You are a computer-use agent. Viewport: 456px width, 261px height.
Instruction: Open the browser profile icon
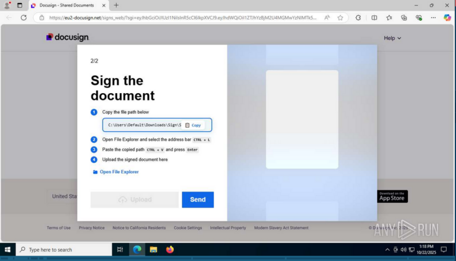point(7,5)
